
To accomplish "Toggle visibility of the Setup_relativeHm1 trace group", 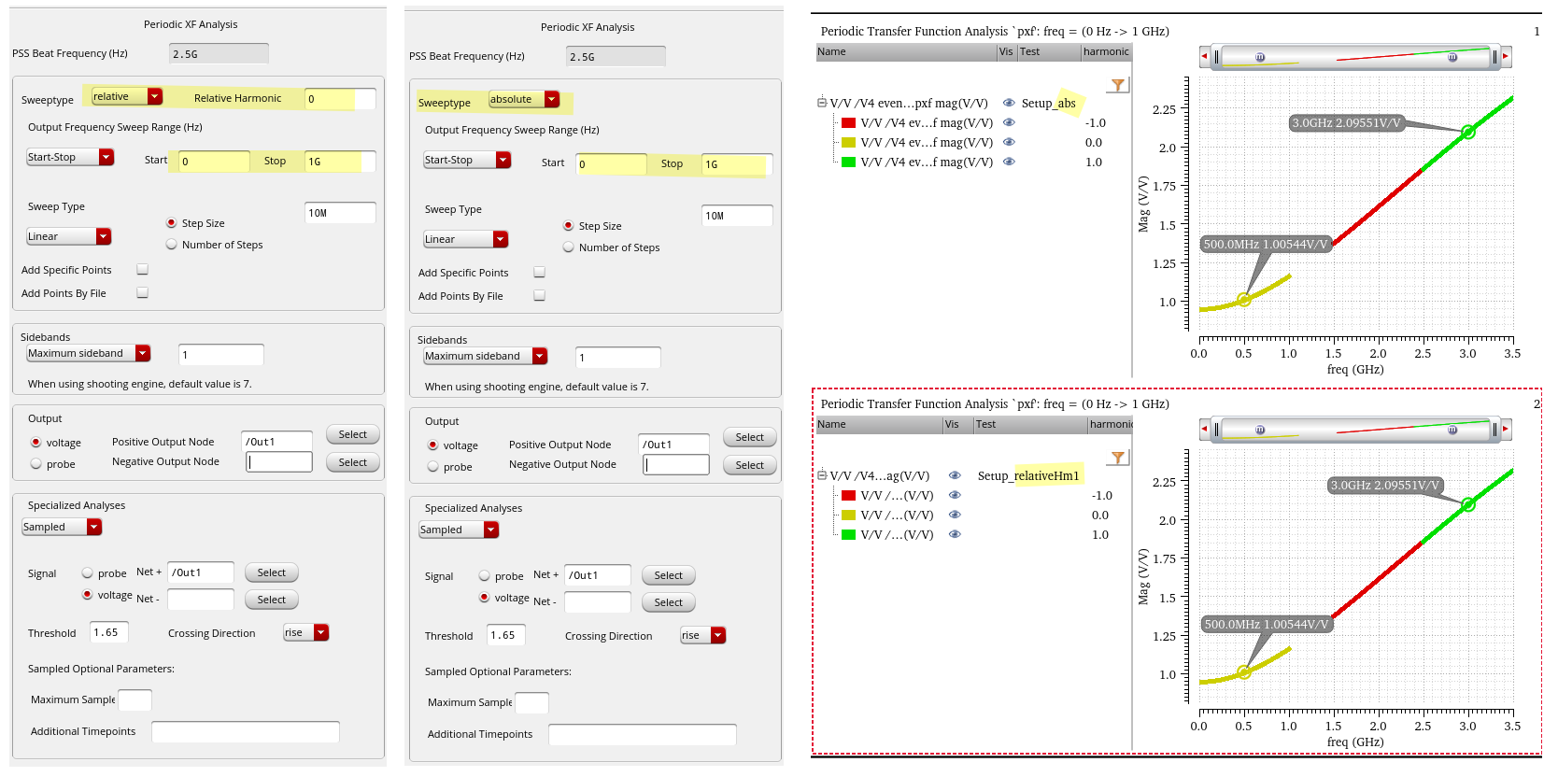I will point(955,475).
